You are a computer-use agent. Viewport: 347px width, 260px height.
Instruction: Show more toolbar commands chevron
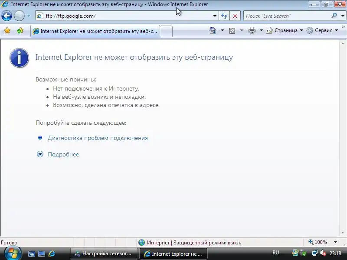[343, 27]
